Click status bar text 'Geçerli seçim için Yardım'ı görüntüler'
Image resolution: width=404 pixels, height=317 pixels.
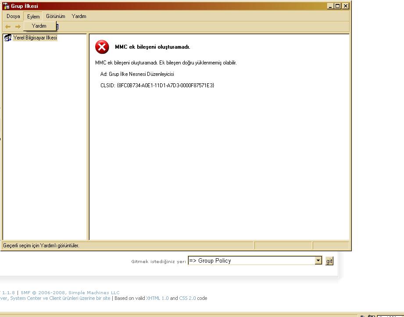[x=41, y=246]
